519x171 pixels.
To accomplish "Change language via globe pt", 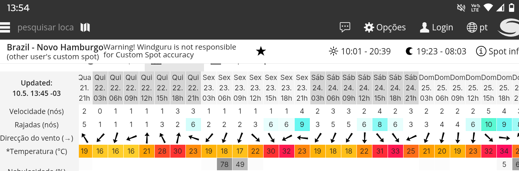I will tap(477, 27).
